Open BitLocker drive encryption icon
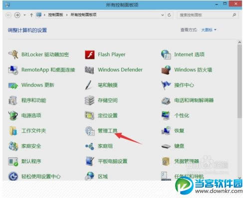This screenshot has width=243, height=198. click(x=13, y=55)
